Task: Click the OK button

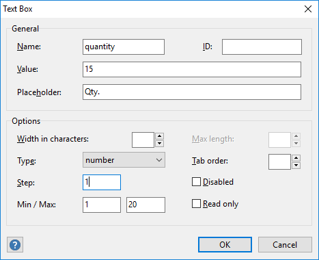Action: [x=225, y=245]
